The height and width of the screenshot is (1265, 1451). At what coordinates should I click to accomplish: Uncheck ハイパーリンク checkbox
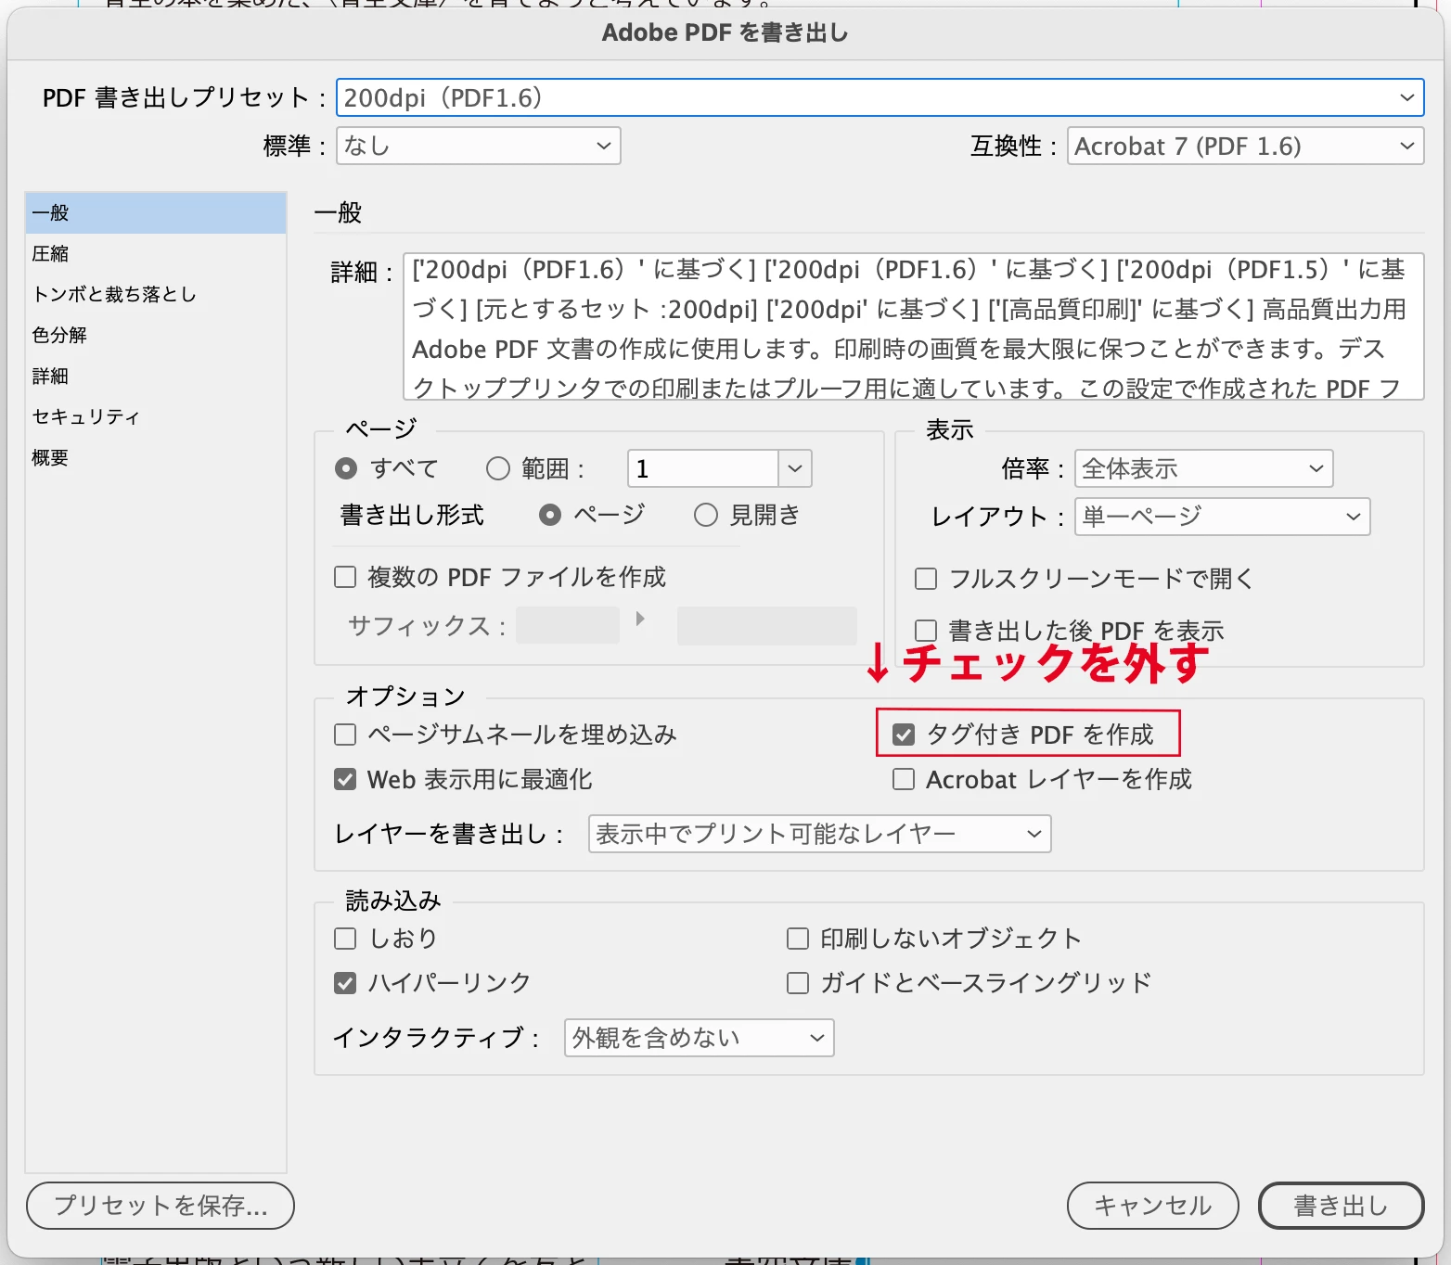point(345,983)
